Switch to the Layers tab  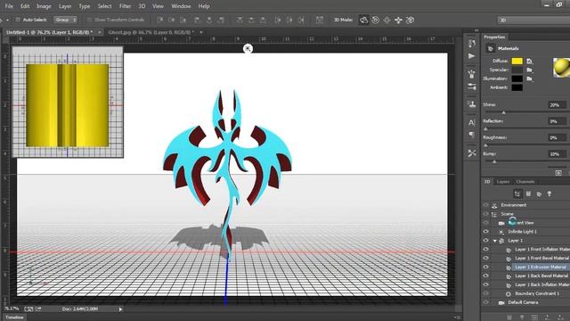point(503,182)
